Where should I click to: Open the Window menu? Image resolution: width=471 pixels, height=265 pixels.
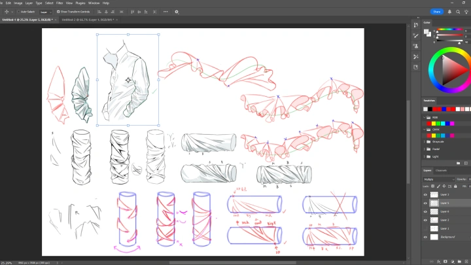coord(94,3)
